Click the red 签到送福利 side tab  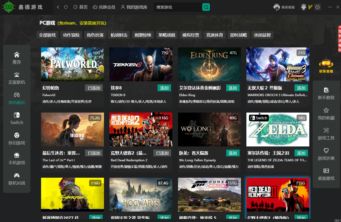tap(339, 39)
